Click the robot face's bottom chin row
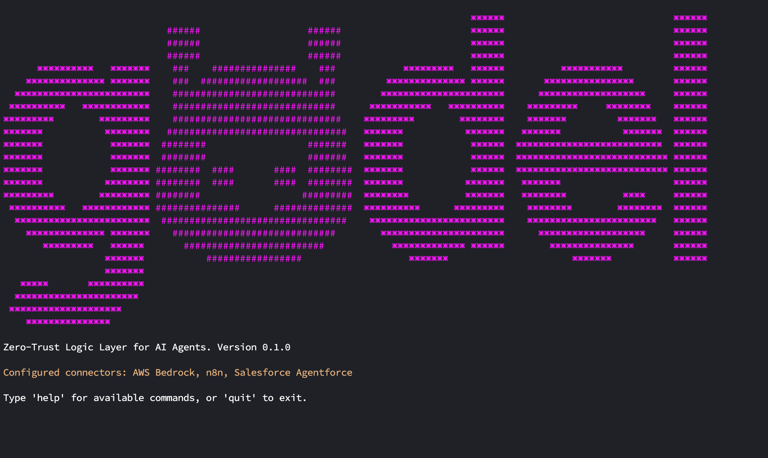 click(x=254, y=259)
